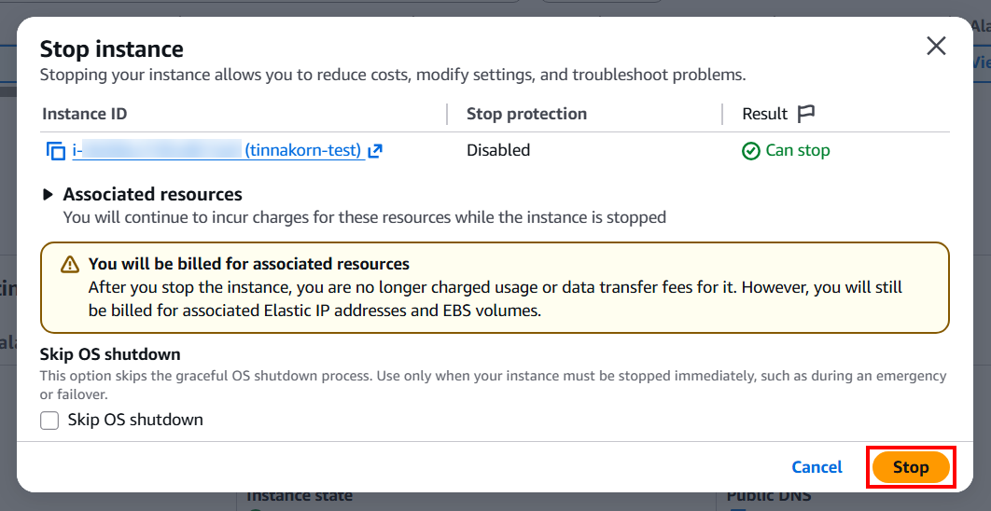Viewport: 991px width, 511px height.
Task: Close the Stop instance dialog
Action: tap(936, 46)
